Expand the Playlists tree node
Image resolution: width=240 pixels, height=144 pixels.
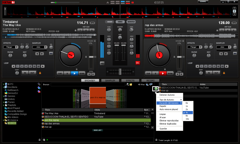pyautogui.click(x=4, y=105)
